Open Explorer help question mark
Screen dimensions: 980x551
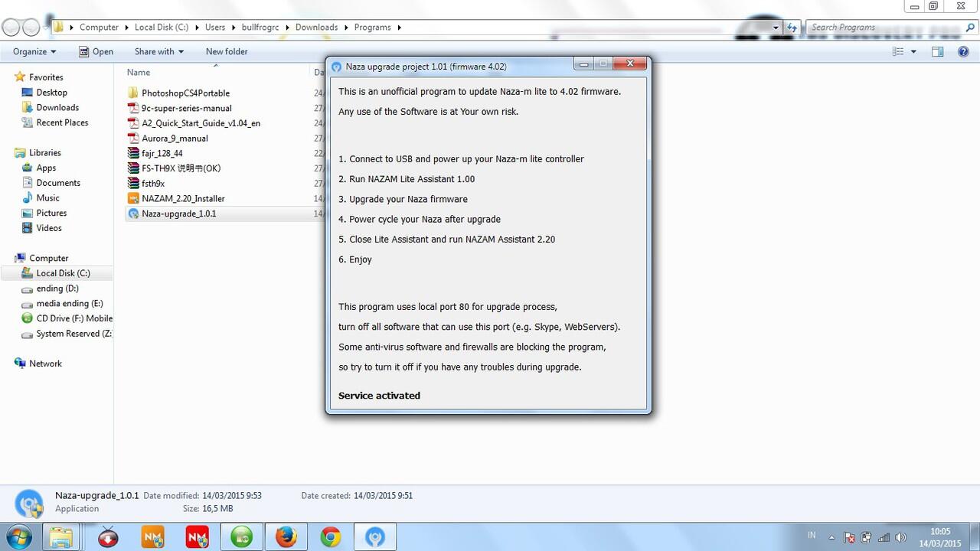963,51
